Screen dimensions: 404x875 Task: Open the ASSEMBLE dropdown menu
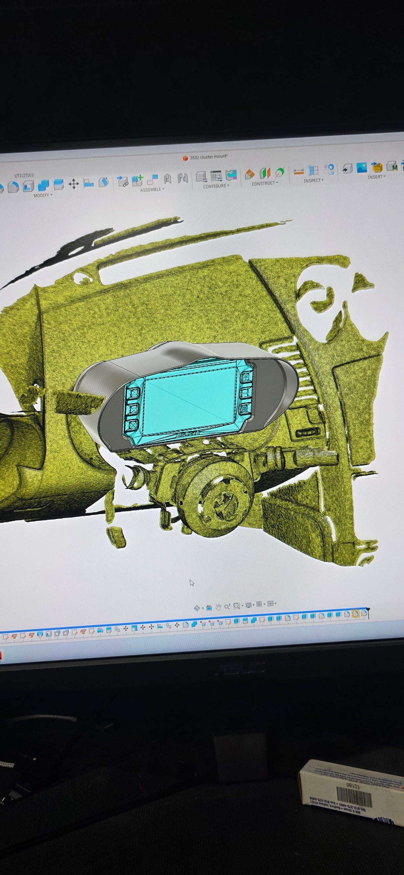(x=152, y=190)
